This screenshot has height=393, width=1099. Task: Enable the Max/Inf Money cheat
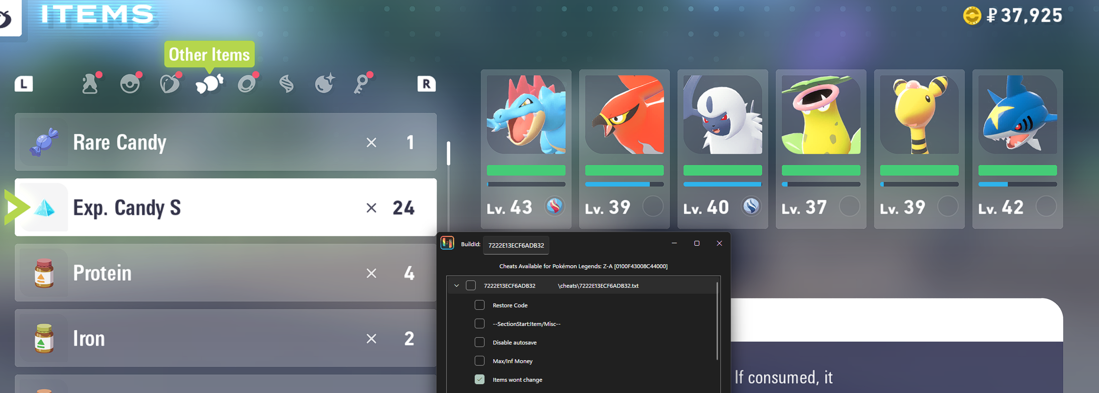[480, 361]
